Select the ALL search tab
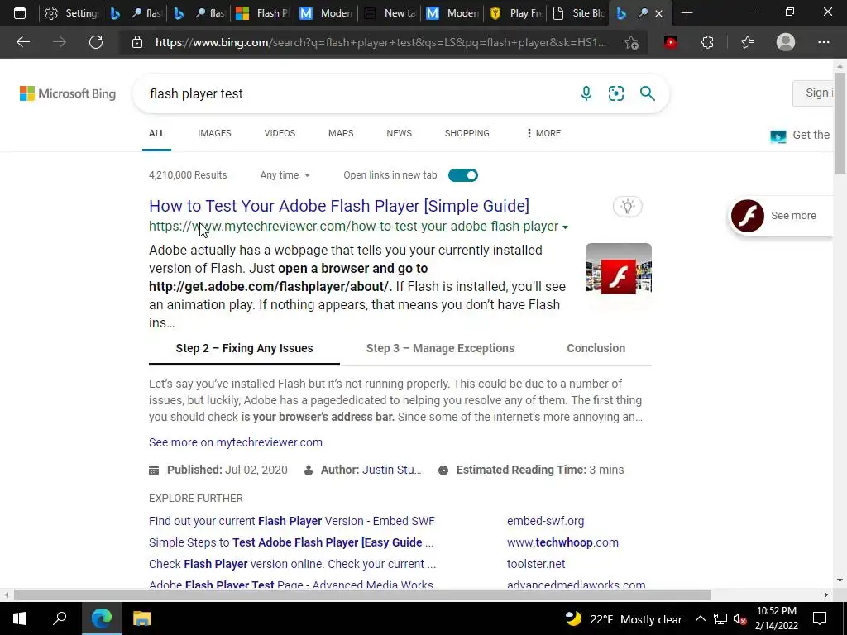This screenshot has height=635, width=847. point(156,133)
